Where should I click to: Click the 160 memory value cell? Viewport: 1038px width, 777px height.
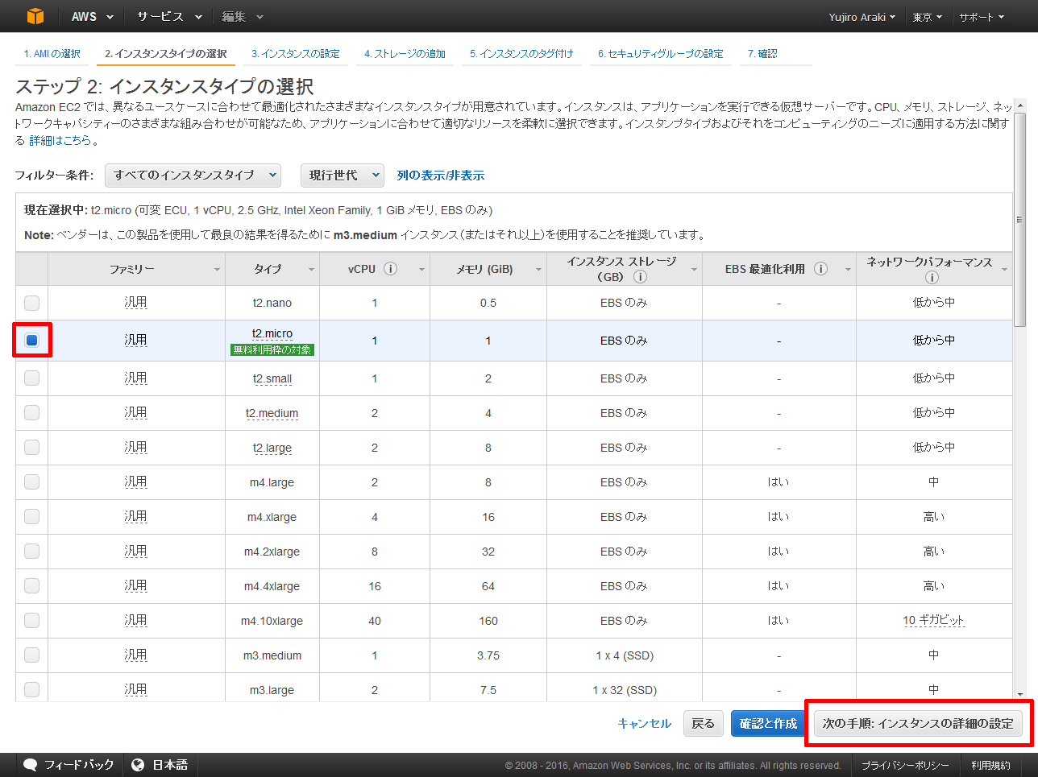(x=488, y=621)
